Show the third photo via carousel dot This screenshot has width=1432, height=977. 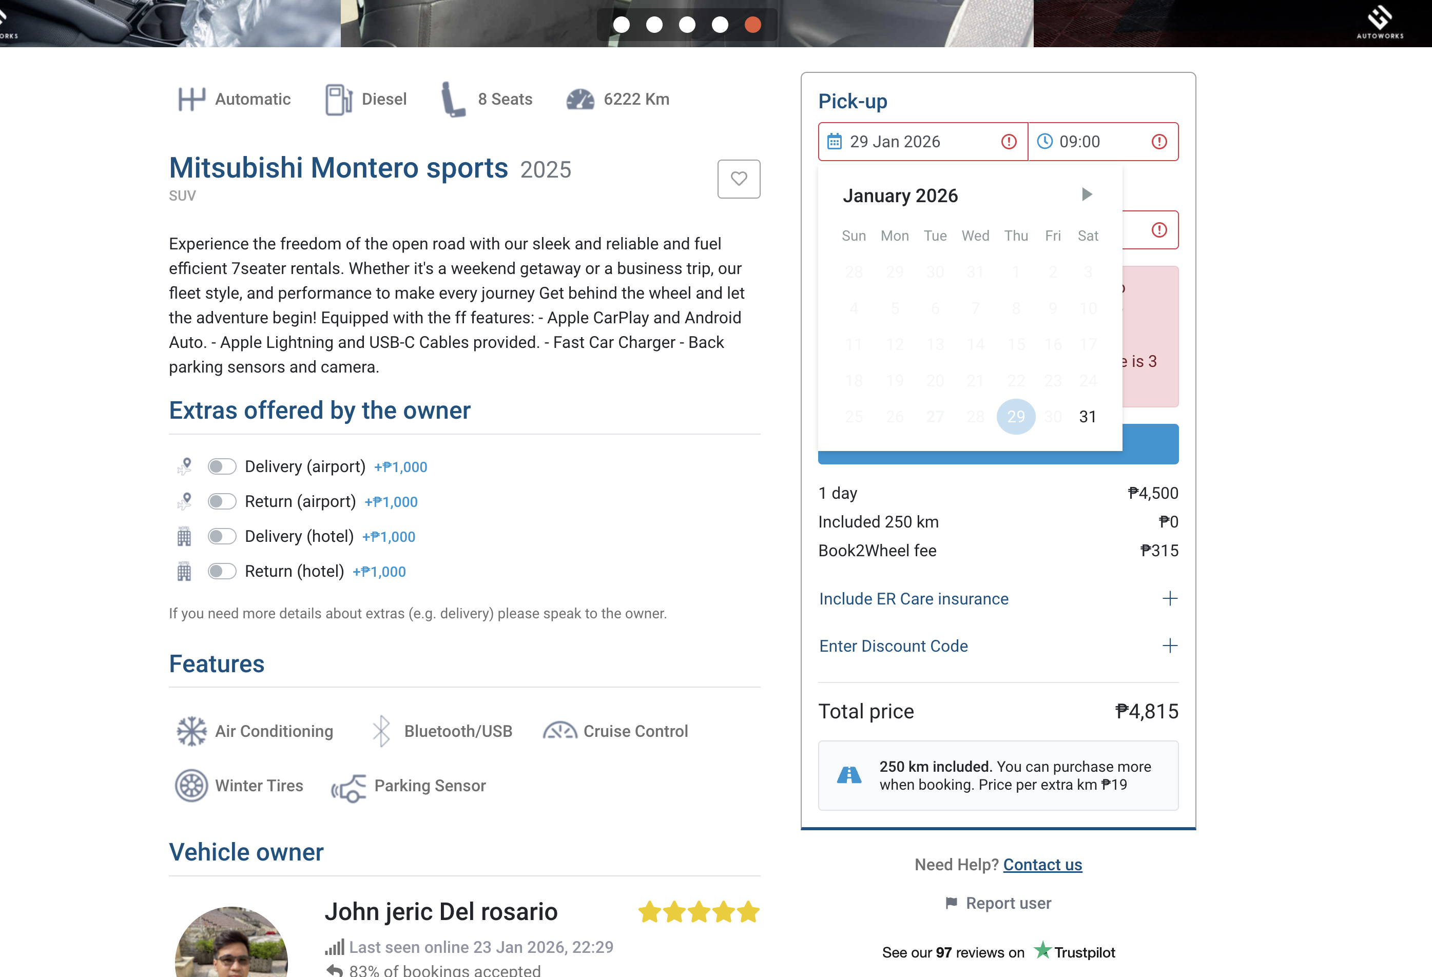pos(687,24)
